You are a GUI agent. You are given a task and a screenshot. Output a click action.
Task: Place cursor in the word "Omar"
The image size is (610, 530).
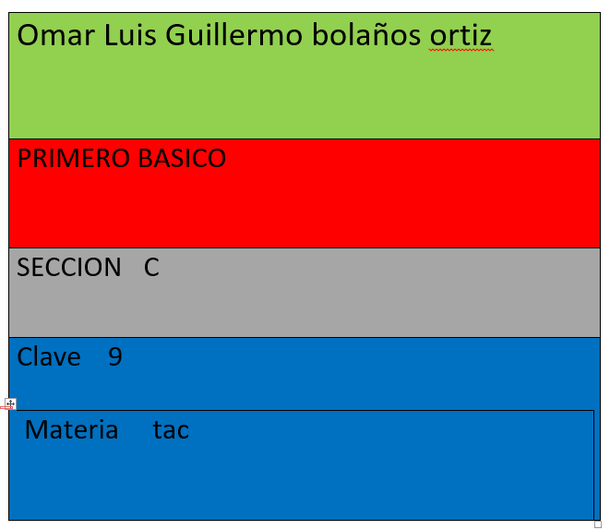(56, 35)
